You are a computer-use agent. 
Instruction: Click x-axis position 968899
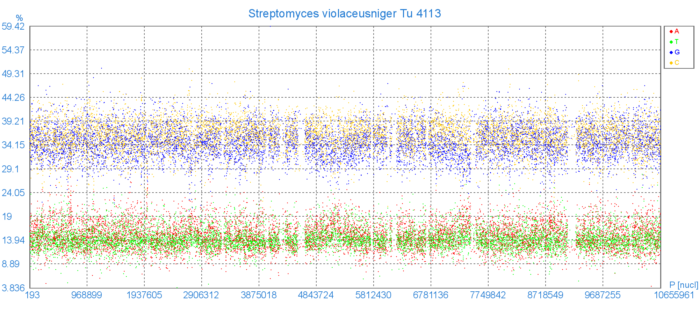click(87, 295)
